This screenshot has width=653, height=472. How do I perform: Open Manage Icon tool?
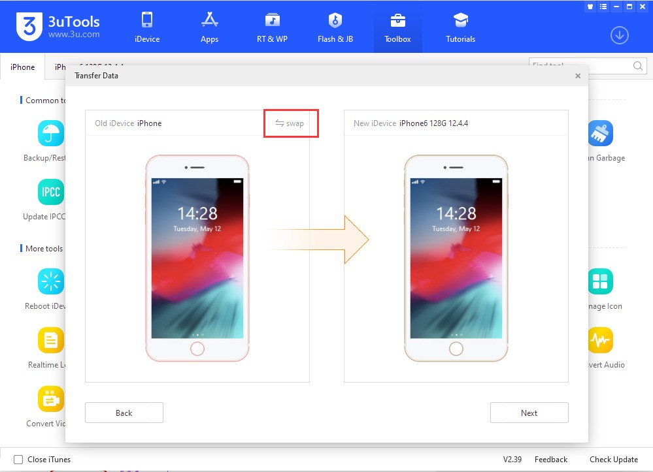click(601, 281)
